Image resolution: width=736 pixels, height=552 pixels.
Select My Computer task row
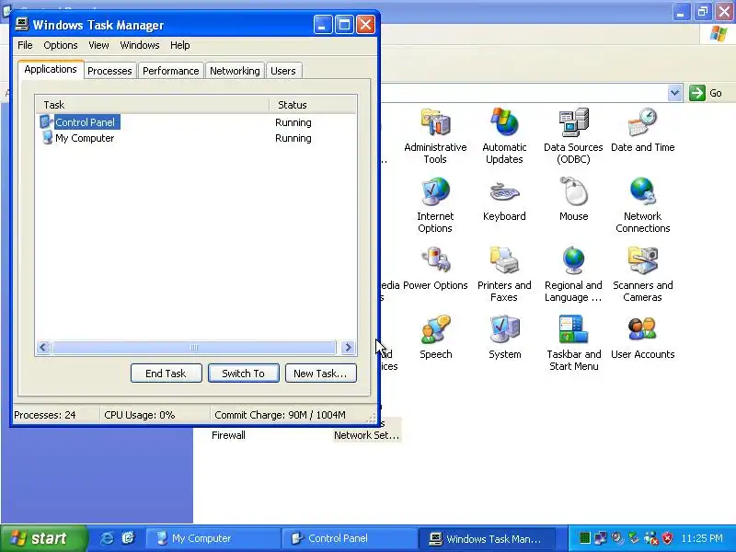click(196, 138)
